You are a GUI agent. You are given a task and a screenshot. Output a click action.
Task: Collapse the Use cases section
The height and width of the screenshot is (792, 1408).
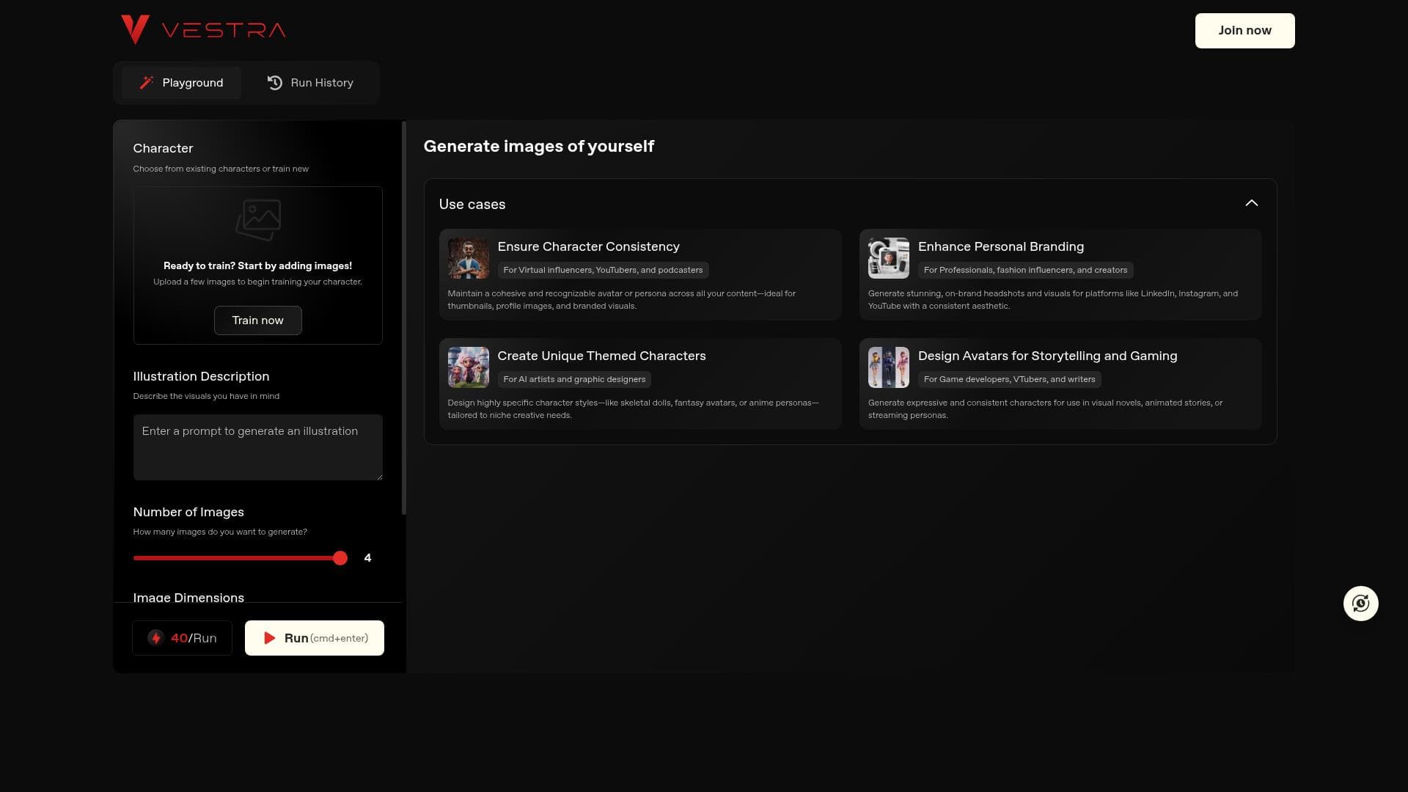pyautogui.click(x=1251, y=203)
